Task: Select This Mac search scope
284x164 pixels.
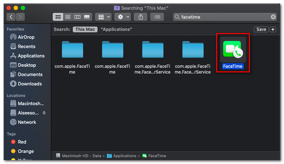Action: point(85,29)
